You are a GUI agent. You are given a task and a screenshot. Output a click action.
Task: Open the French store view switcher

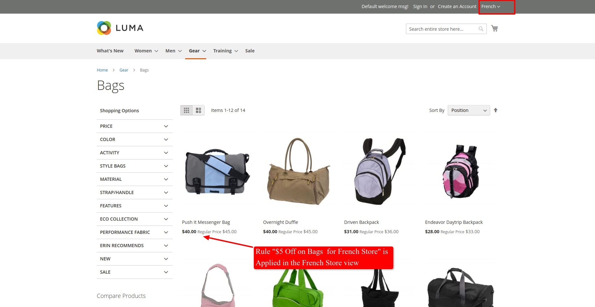491,6
